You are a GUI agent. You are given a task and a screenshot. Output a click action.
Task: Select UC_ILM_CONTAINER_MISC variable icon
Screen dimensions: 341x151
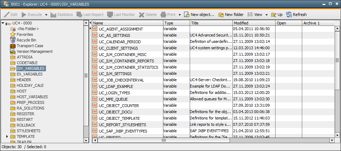[x=95, y=54]
